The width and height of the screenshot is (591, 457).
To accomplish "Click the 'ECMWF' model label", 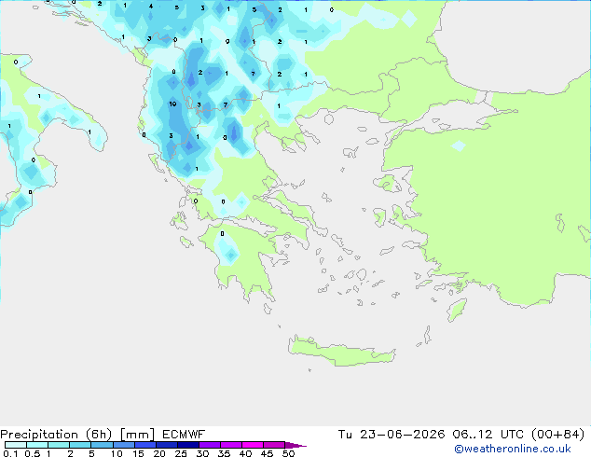I will coord(184,435).
